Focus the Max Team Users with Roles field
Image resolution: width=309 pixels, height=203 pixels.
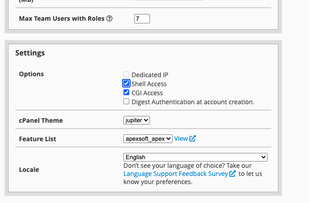[142, 18]
